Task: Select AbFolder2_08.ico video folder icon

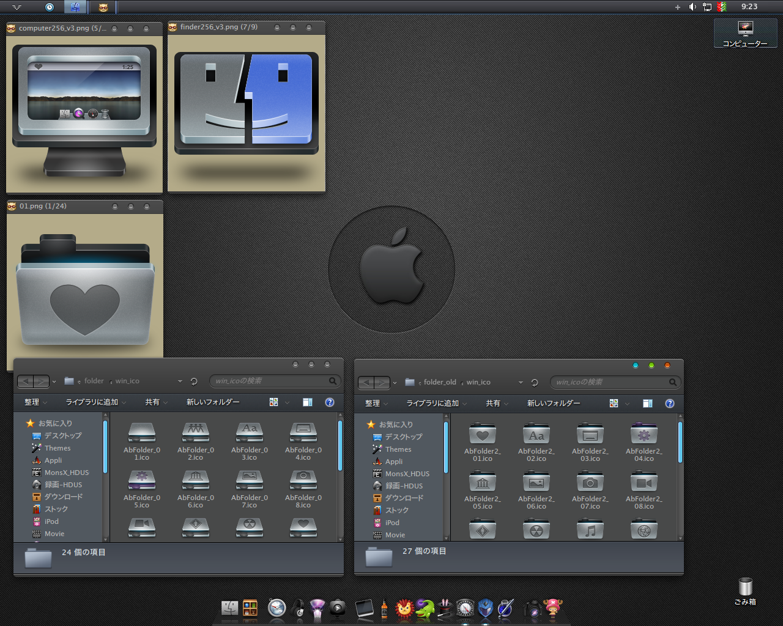Action: [644, 490]
